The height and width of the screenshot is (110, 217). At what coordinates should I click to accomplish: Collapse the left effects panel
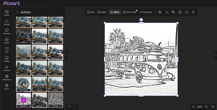click(x=66, y=55)
